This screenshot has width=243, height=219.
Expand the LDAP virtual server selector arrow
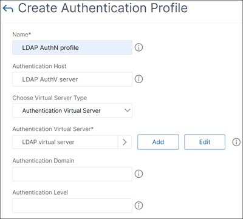click(x=125, y=142)
